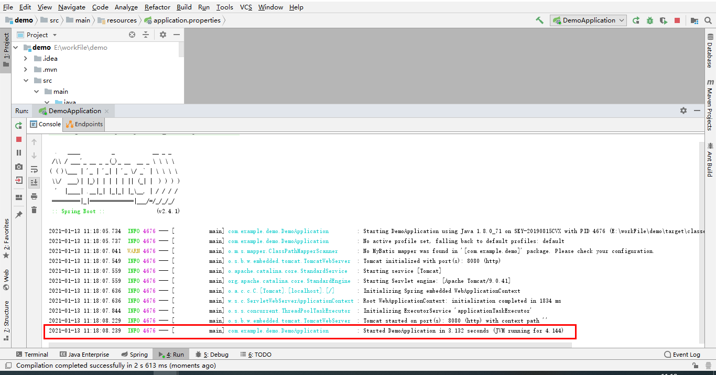The image size is (716, 375).
Task: Rerun the DemoApplication from the console toolbar
Action: coord(18,126)
